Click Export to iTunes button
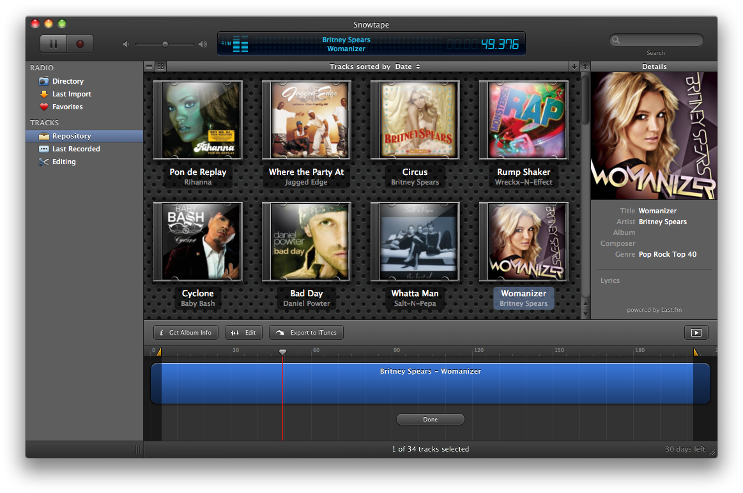The image size is (743, 493). click(x=306, y=333)
